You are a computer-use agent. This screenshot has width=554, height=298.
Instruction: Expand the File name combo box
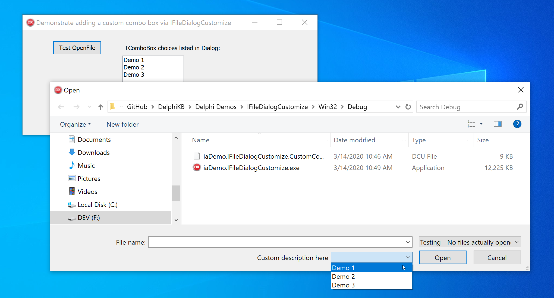tap(408, 242)
